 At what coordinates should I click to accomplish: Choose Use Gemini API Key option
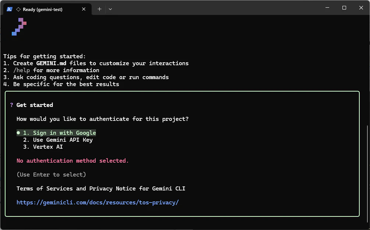tap(58, 140)
